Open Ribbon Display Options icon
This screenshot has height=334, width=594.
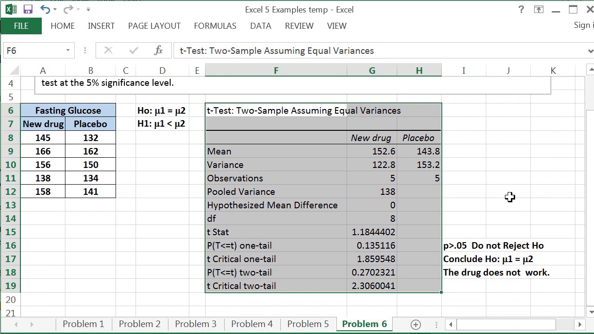click(x=539, y=9)
